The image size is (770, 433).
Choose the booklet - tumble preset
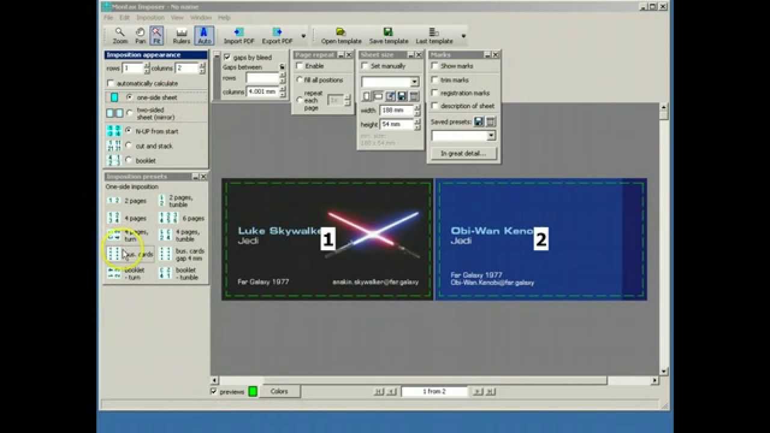[179, 274]
